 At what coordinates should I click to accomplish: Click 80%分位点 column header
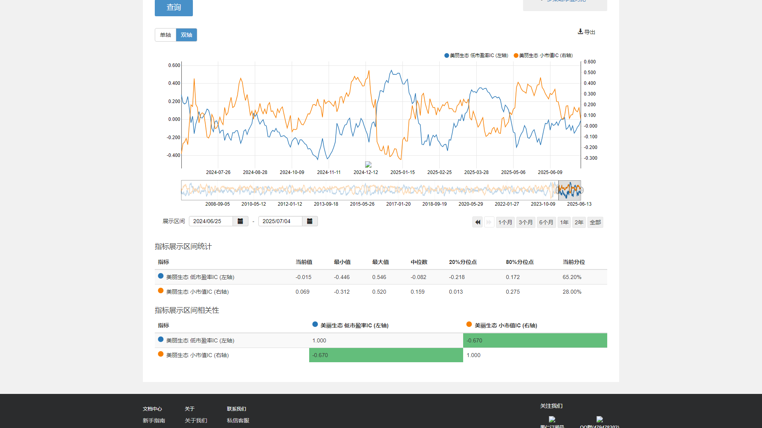pos(520,262)
